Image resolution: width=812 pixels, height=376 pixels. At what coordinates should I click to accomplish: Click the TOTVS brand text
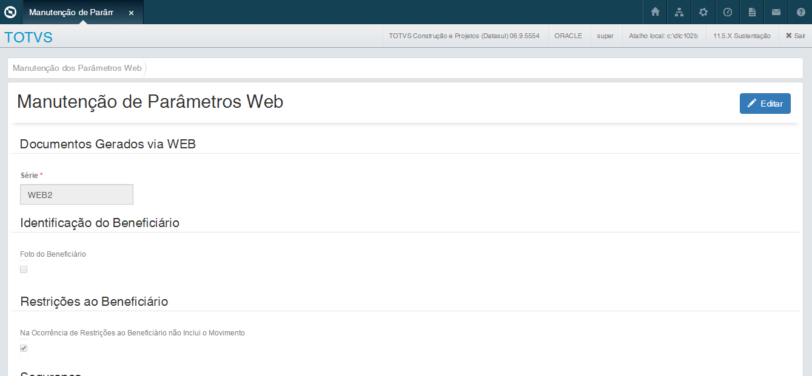tap(29, 38)
